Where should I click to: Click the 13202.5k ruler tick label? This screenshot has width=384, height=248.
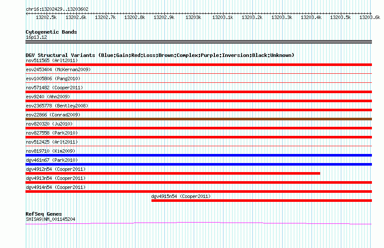[46, 17]
